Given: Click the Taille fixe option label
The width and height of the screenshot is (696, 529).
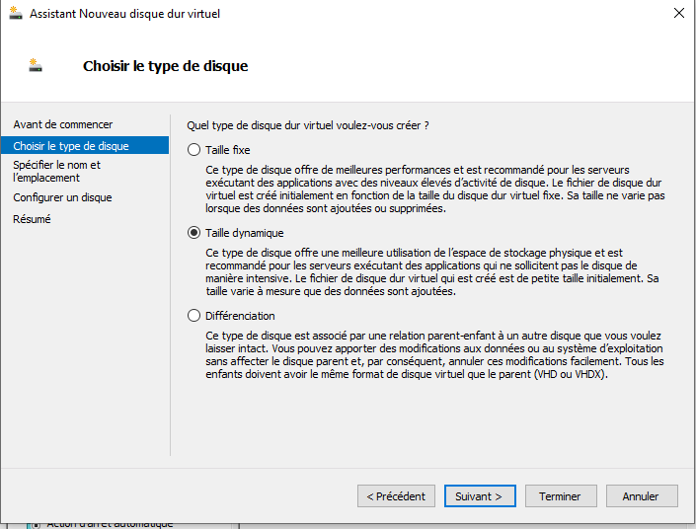Looking at the screenshot, I should coord(228,150).
